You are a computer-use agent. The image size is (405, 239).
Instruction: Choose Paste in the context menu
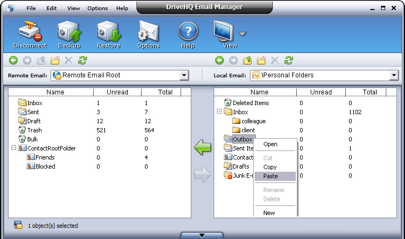click(271, 176)
